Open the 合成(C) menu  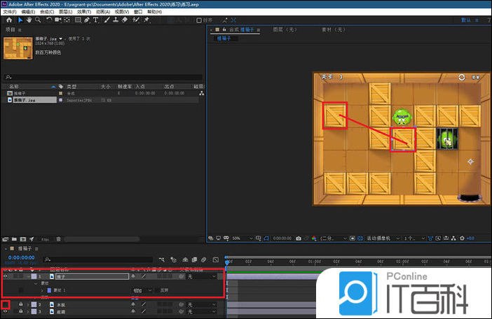pyautogui.click(x=47, y=12)
